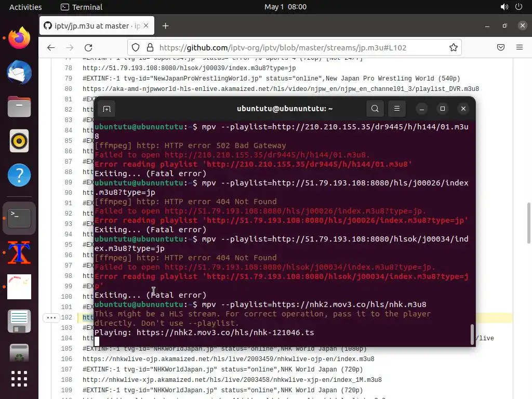Screen dimensions: 532x399
Task: Click the Firefox page scrollbar
Action: pyautogui.click(x=528, y=223)
